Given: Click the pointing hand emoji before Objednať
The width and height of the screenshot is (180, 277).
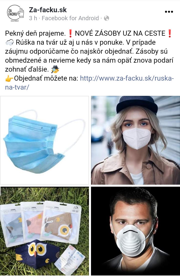Looking at the screenshot, I should [x=9, y=78].
